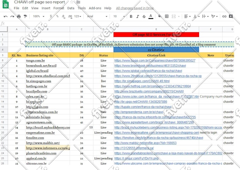
Task: Select column E header
Action: pos(156,29)
